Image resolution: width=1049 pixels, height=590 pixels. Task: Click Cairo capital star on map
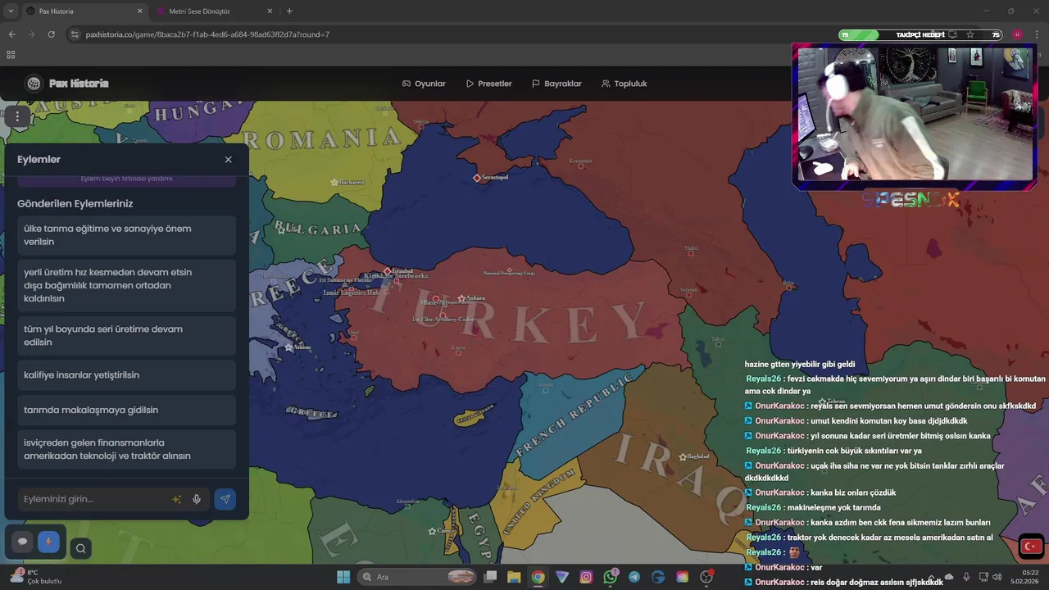click(432, 531)
